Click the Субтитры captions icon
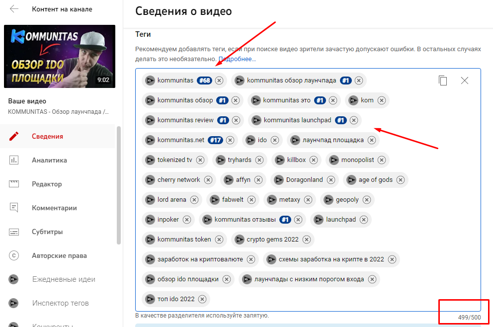Image resolution: width=493 pixels, height=327 pixels. tap(14, 232)
